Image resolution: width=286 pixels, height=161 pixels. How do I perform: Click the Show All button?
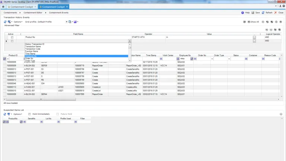pyautogui.click(x=254, y=22)
